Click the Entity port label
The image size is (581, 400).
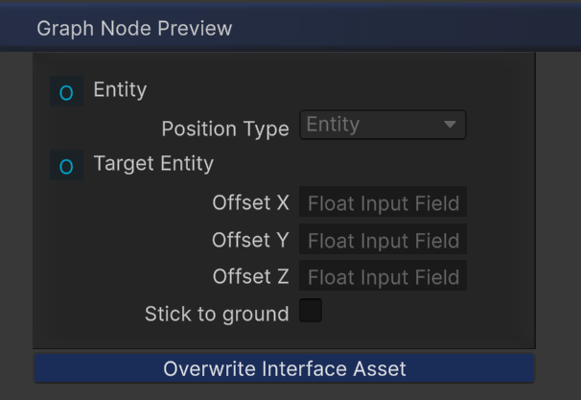click(x=120, y=90)
